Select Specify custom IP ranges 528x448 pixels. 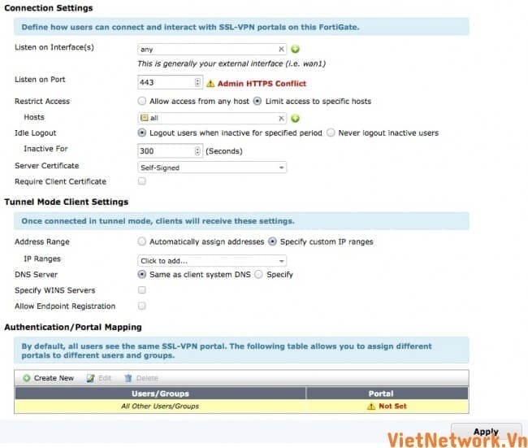tap(272, 241)
